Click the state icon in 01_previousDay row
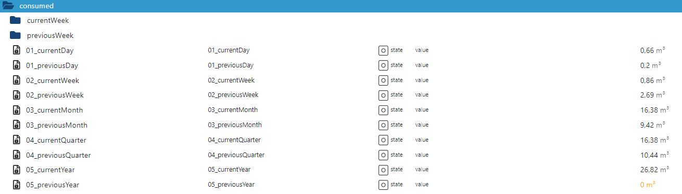Screen dimensions: 682x194 pos(383,65)
